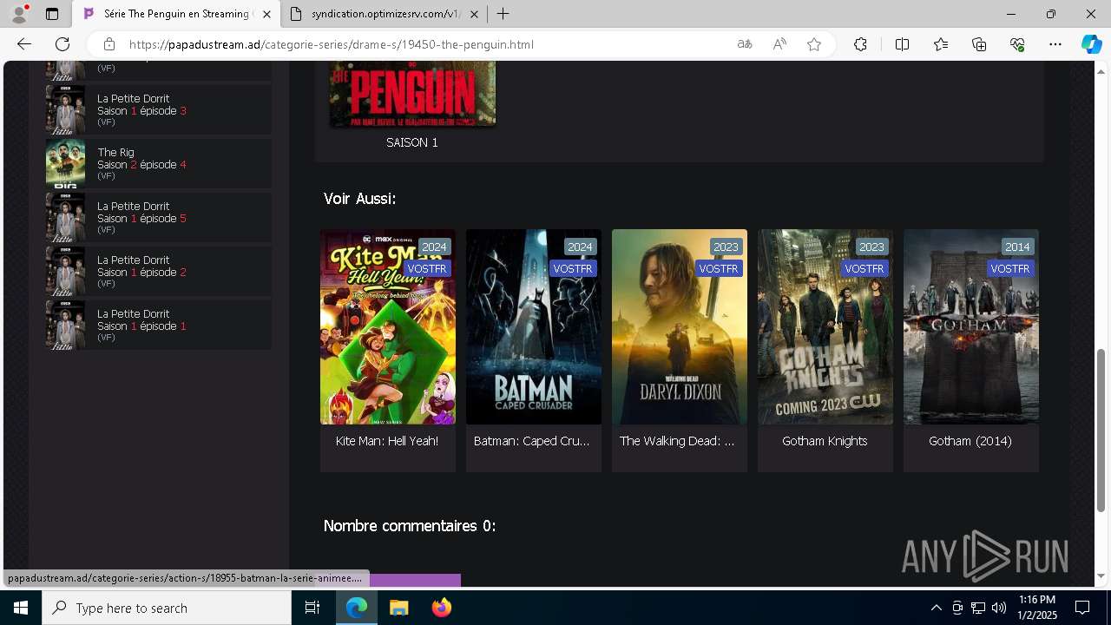Open La Petite Dorrit Saison 1 épisode 3
Viewport: 1111px width, 625px height.
point(159,109)
